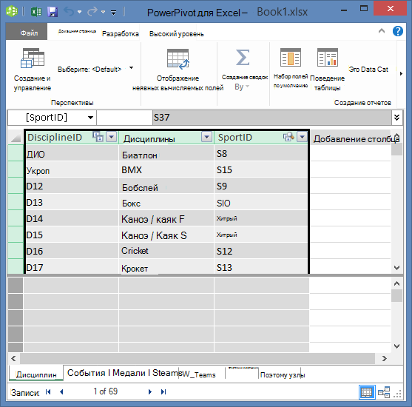Viewport: 412px width, 407px height.
Task: Select all cells with corner triangle
Action: 16,137
